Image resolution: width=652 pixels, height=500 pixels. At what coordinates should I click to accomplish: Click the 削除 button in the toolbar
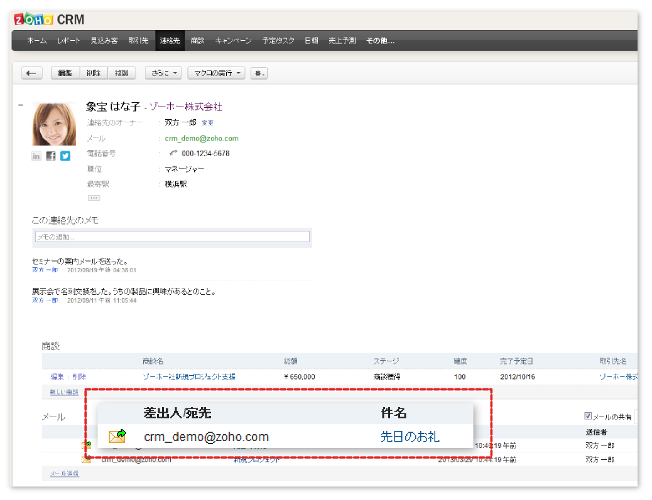(x=94, y=73)
